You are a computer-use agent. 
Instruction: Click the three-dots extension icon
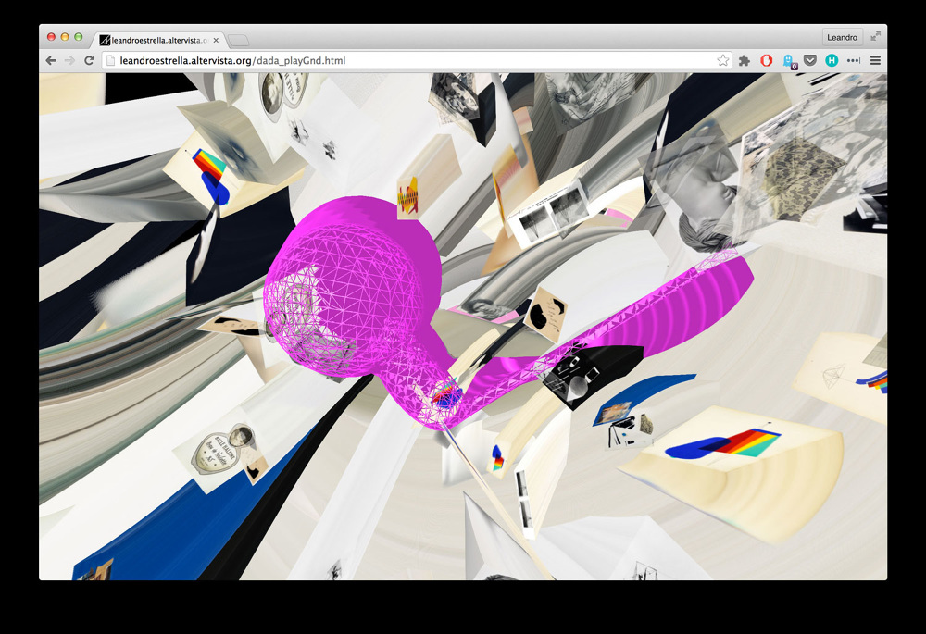853,60
